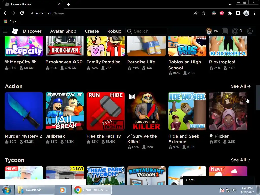This screenshot has height=195, width=260.
Task: Open Theme Park Tycoon 2 thumbnail
Action: (x=106, y=175)
